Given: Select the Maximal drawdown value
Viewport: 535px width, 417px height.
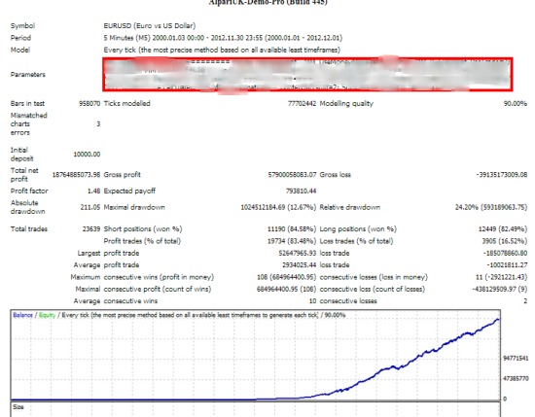Looking at the screenshot, I should 278,207.
